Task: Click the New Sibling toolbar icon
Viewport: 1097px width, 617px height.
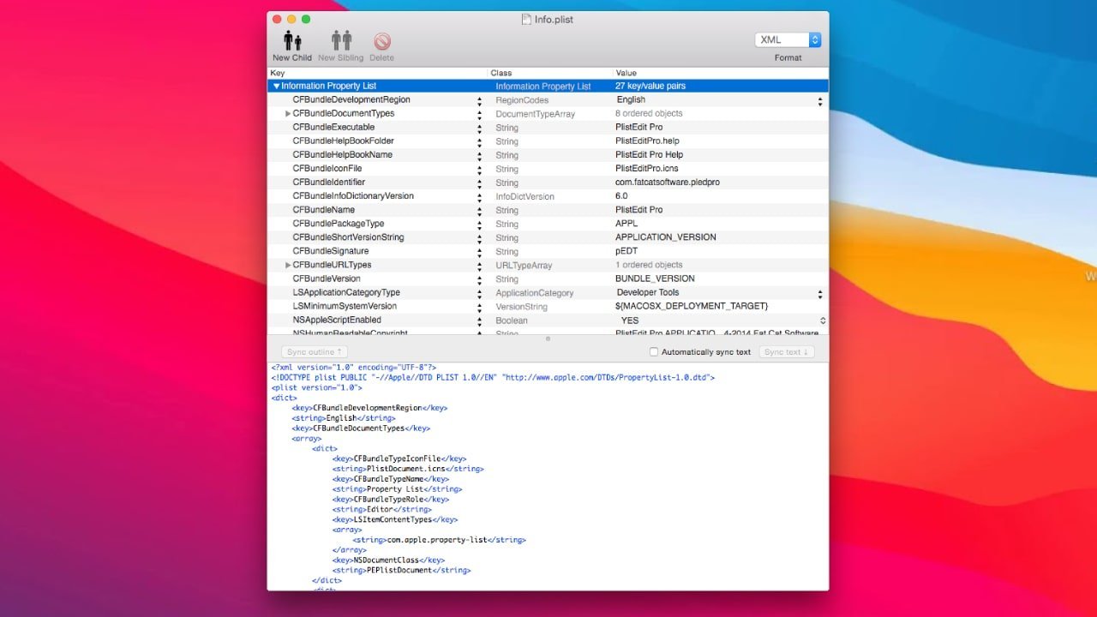Action: (x=340, y=41)
